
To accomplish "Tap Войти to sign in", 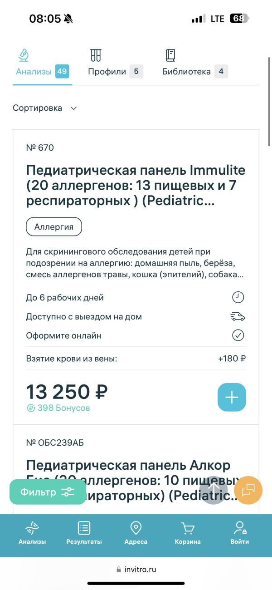I will (x=239, y=533).
